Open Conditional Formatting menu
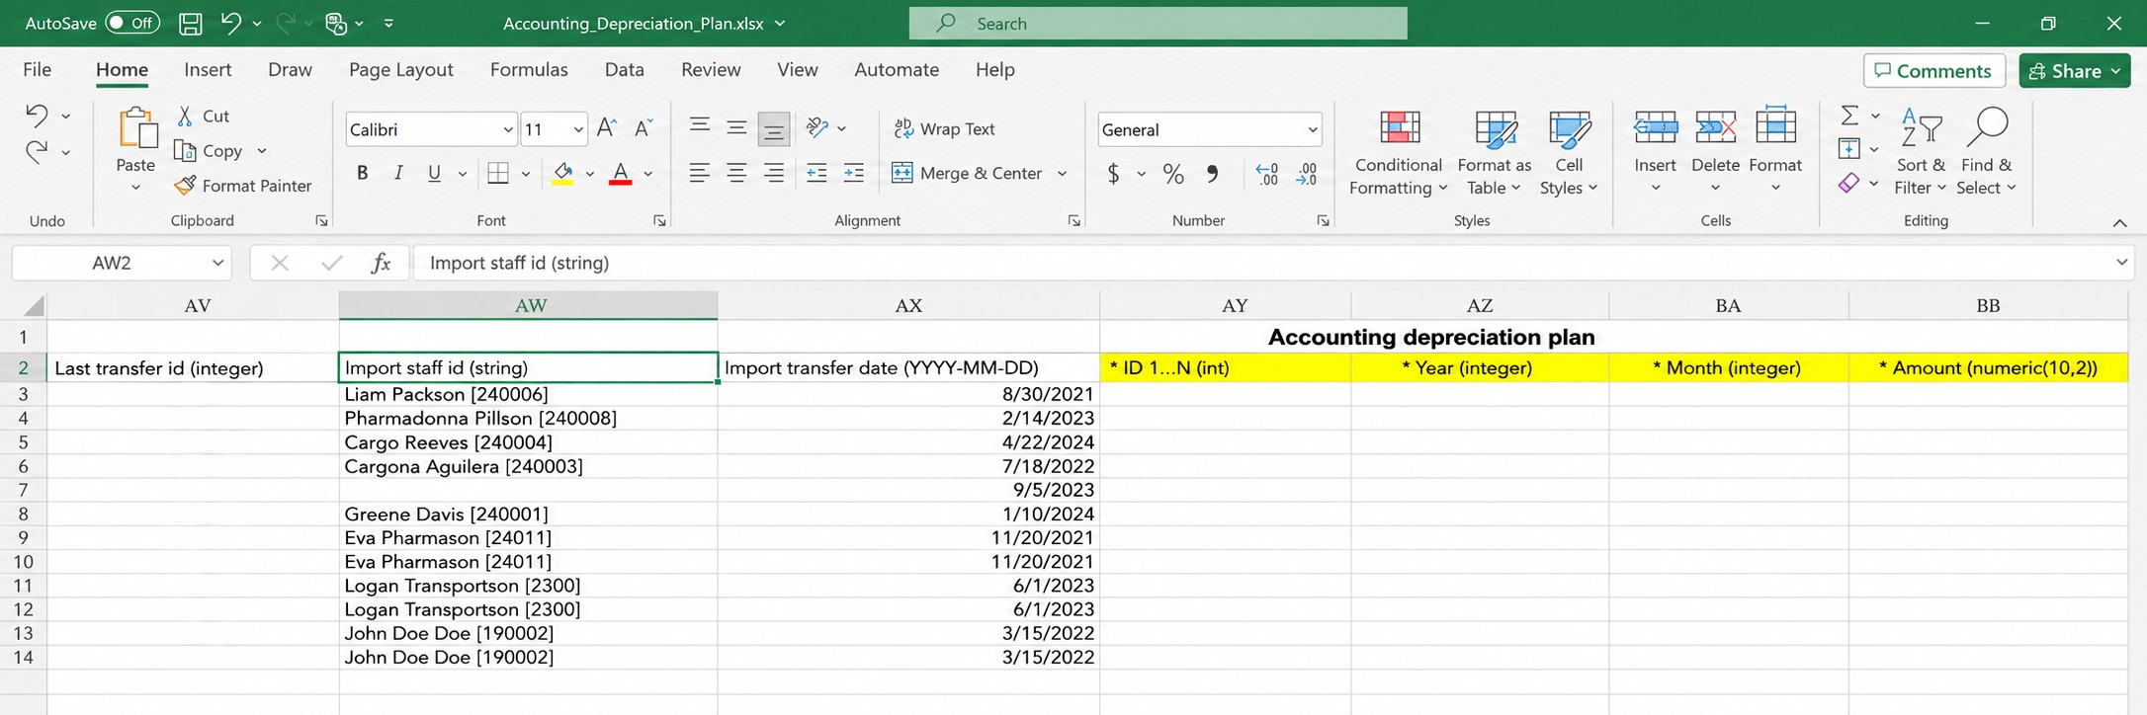Screen dimensions: 2147x715 pos(1398,152)
